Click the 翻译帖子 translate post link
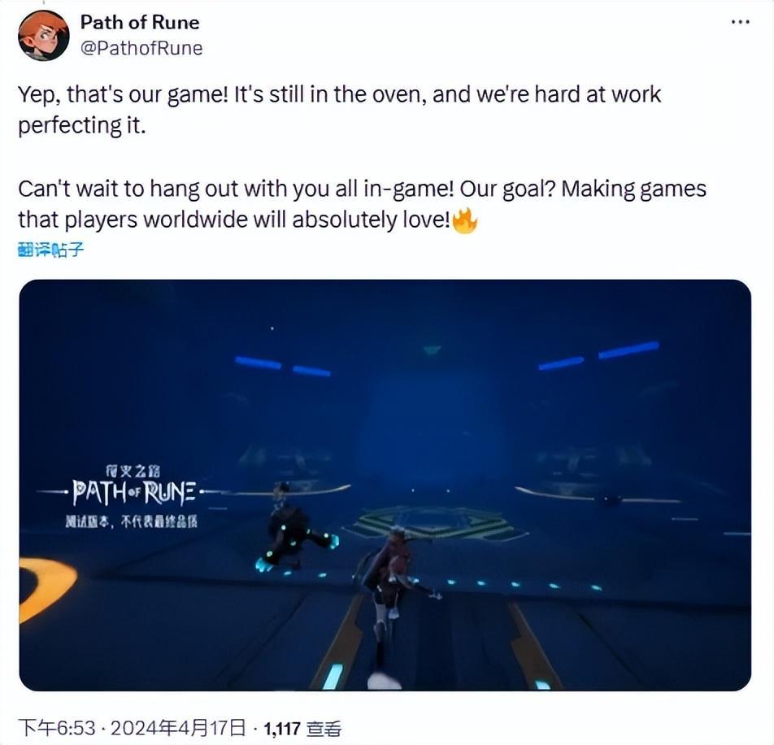 [x=51, y=251]
